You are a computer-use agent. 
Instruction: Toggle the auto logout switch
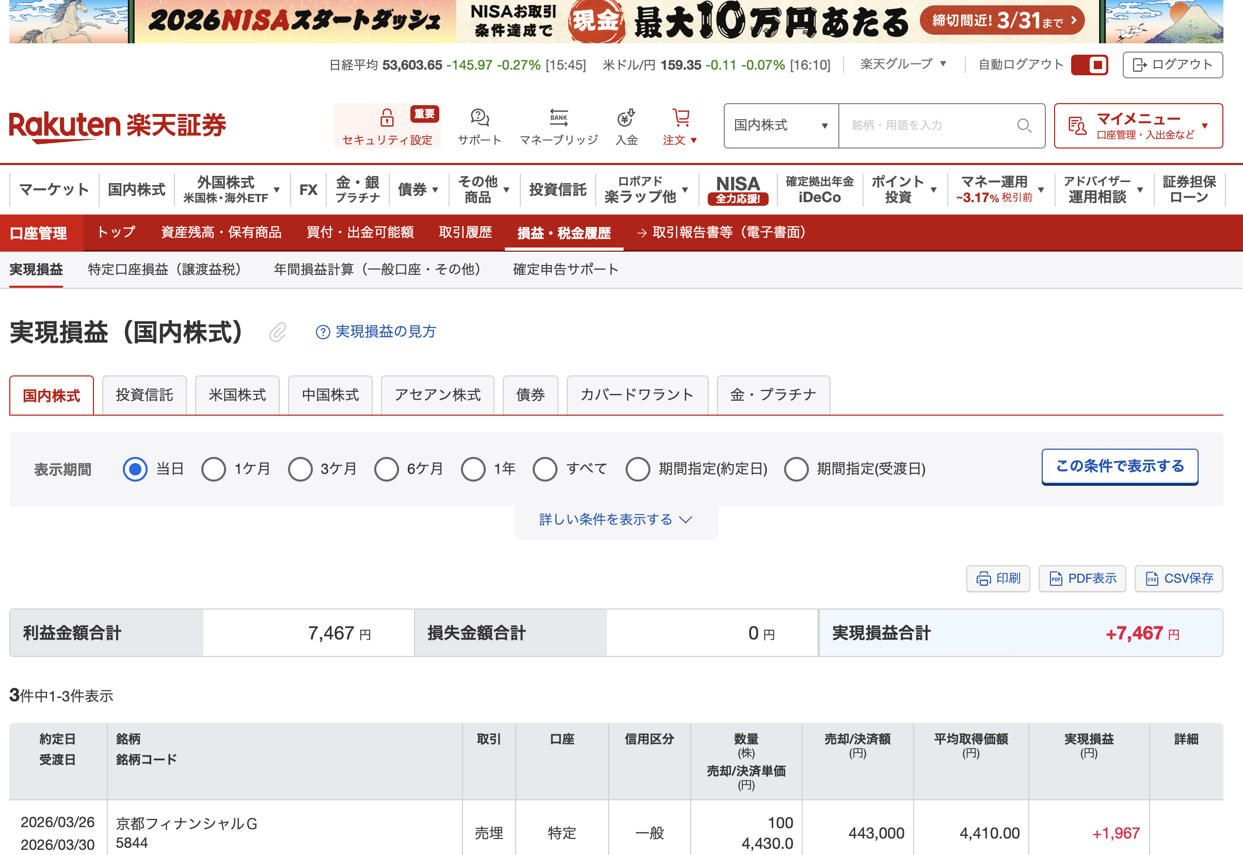point(1089,65)
